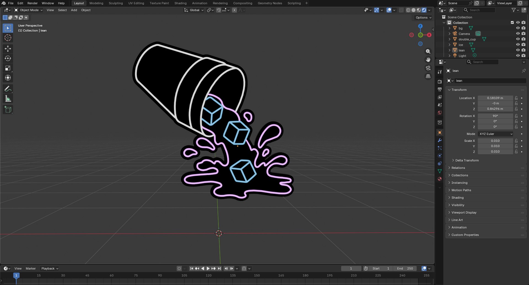Select the Select Box tool
Screen dimensions: 529x285
(x=8, y=28)
